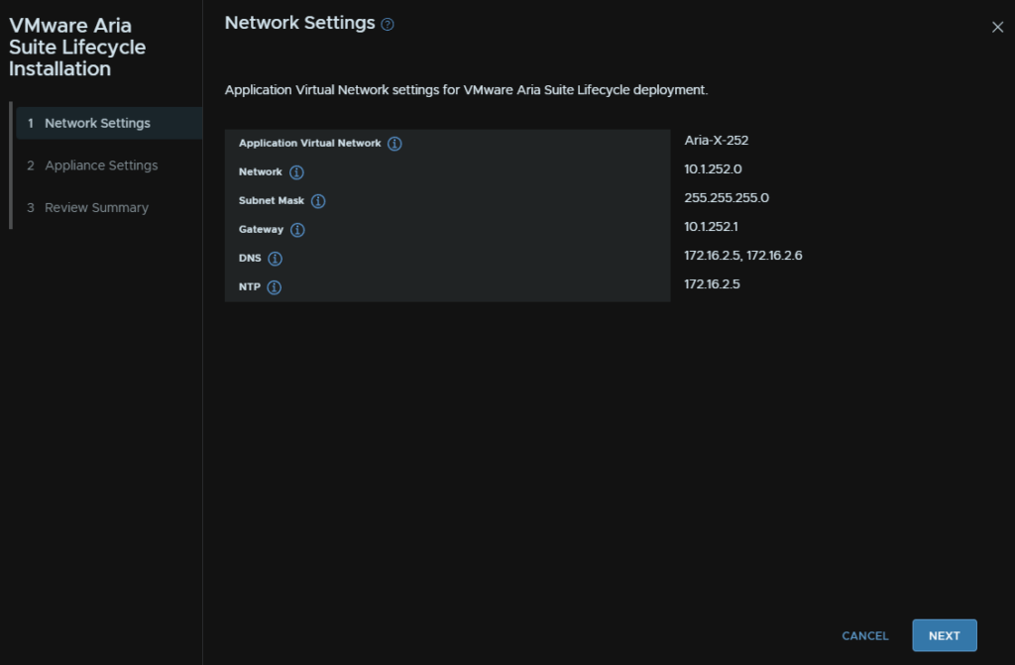
Task: Close the installation wizard dialog
Action: [997, 27]
